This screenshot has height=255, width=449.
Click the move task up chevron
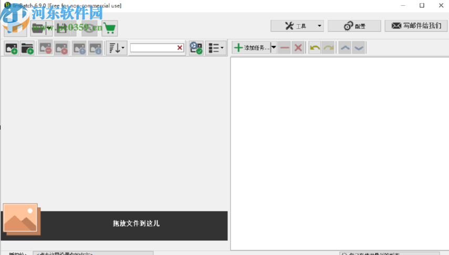click(x=345, y=48)
